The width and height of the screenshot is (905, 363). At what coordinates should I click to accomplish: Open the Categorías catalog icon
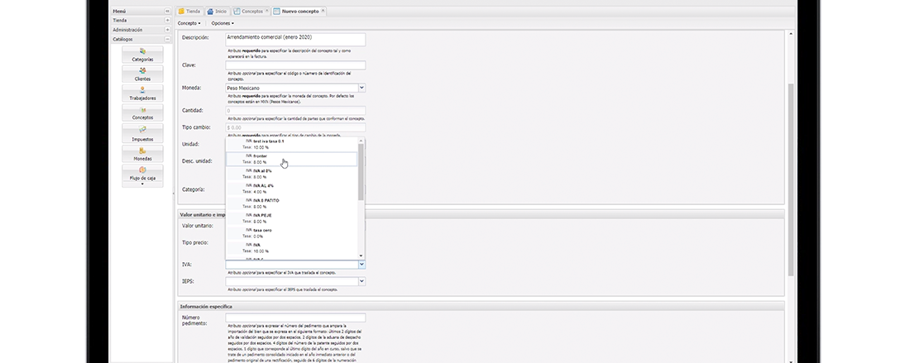pyautogui.click(x=142, y=55)
